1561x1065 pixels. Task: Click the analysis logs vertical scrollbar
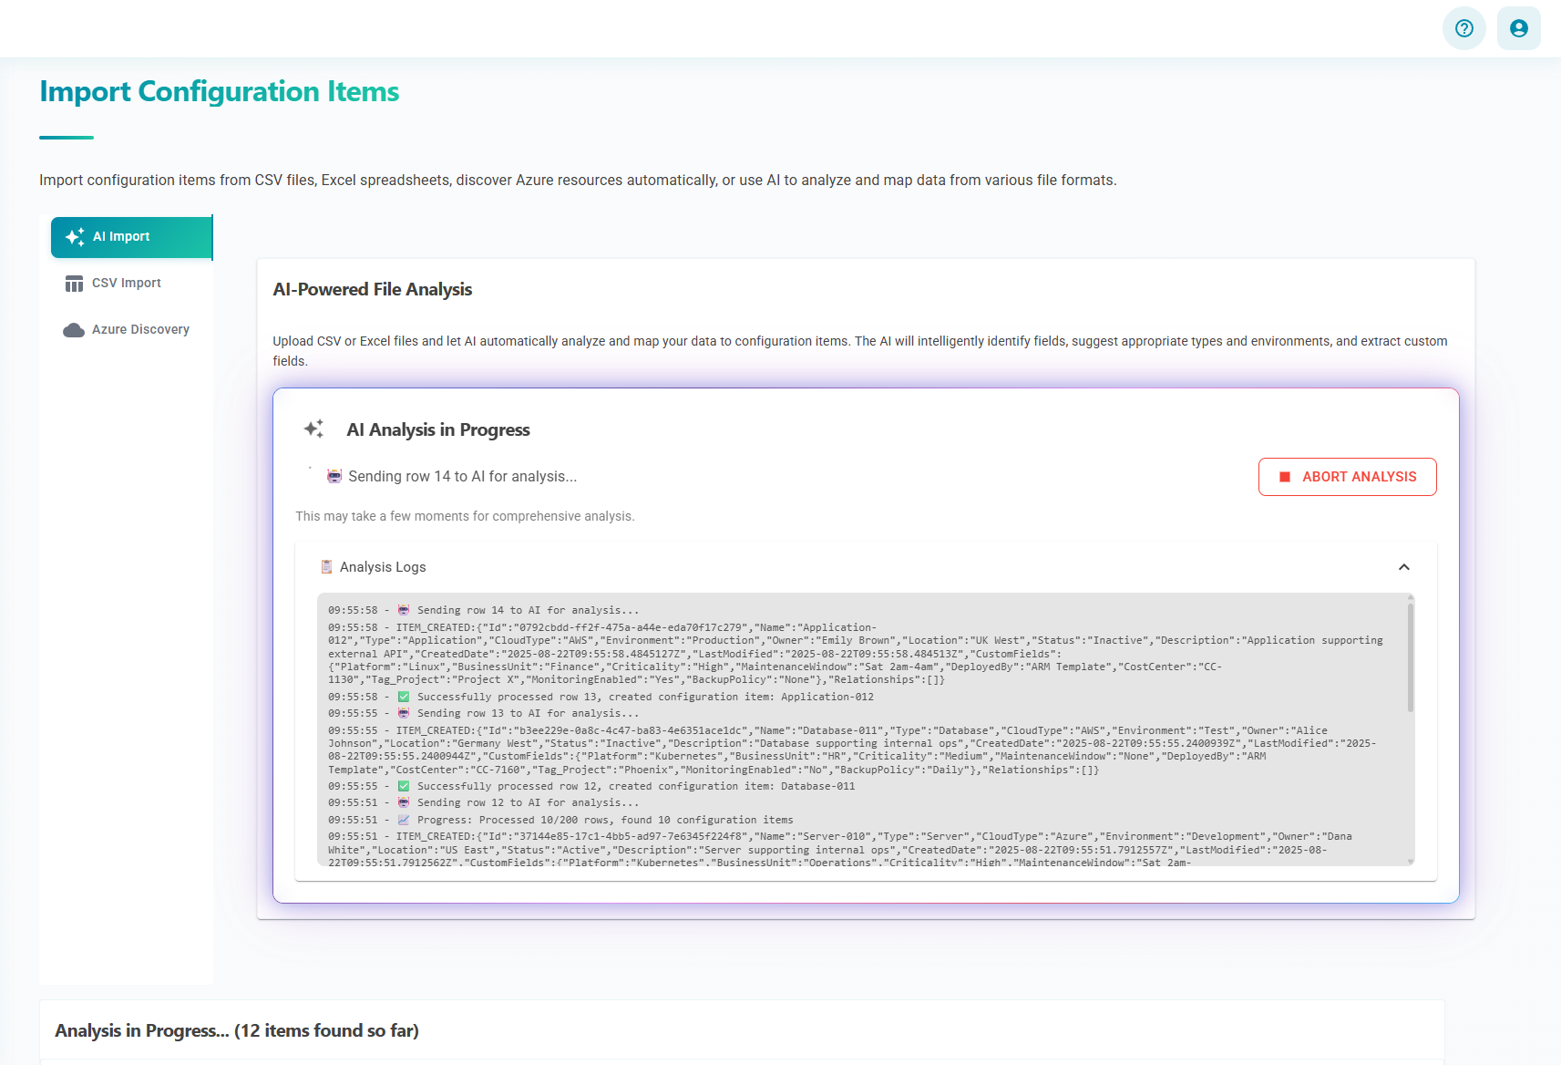pos(1410,657)
